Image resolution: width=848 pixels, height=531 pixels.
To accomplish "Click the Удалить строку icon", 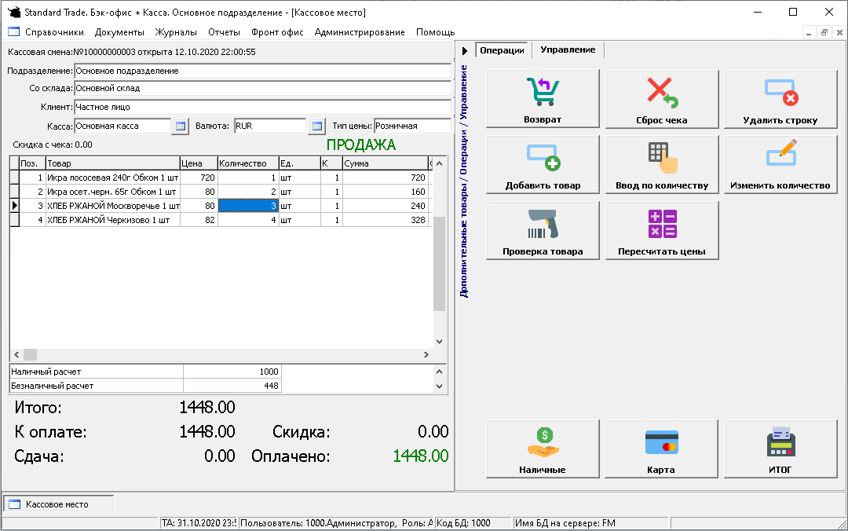I will click(x=780, y=92).
